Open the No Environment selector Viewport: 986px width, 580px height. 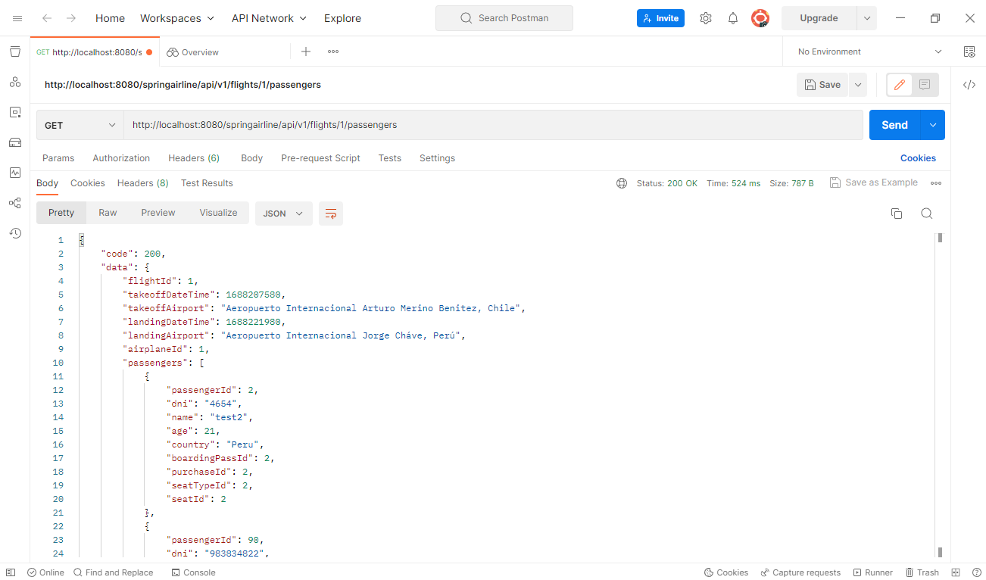click(866, 51)
